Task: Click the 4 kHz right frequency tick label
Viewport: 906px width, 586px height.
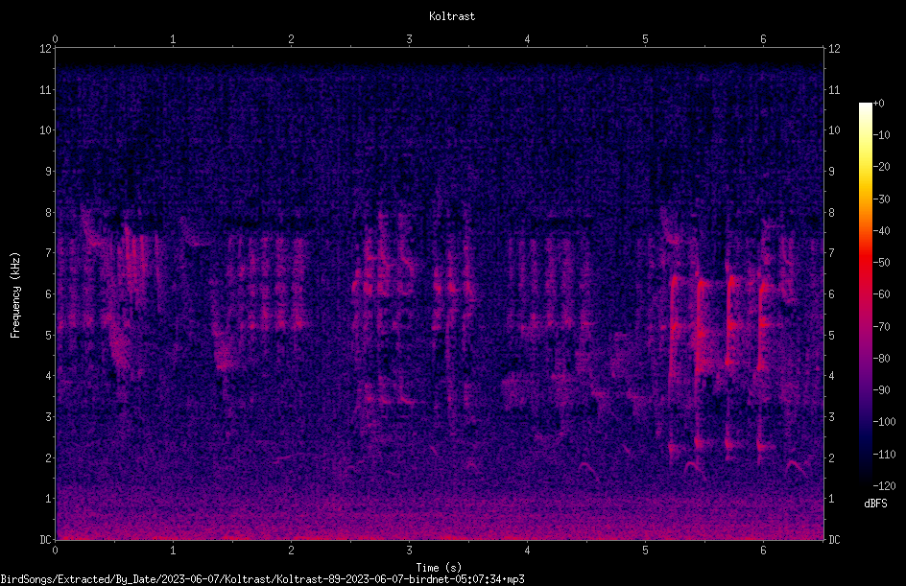Action: coord(831,375)
